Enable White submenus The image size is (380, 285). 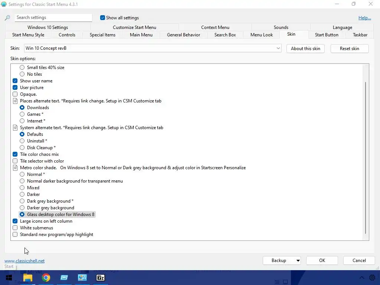tap(15, 228)
